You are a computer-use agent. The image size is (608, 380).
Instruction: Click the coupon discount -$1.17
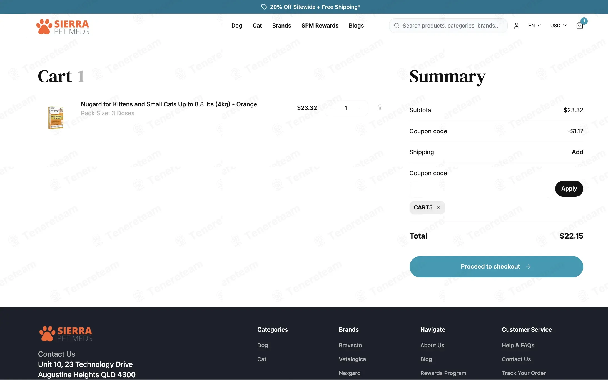[x=575, y=131]
